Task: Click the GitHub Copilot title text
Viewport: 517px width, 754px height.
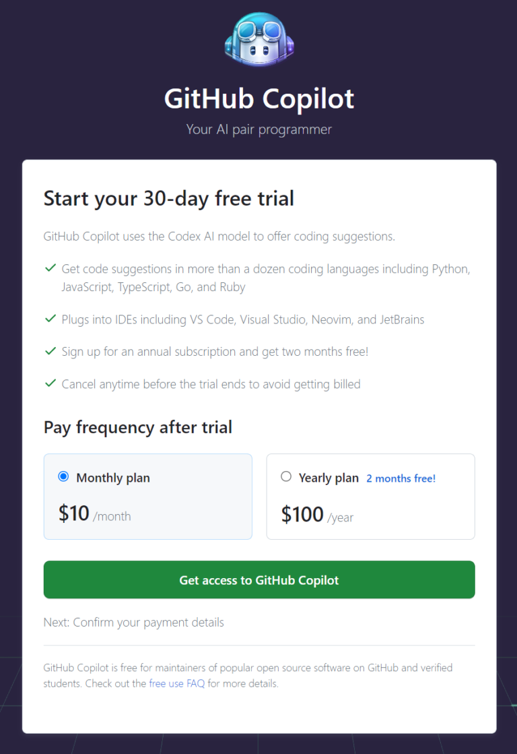Action: click(258, 98)
